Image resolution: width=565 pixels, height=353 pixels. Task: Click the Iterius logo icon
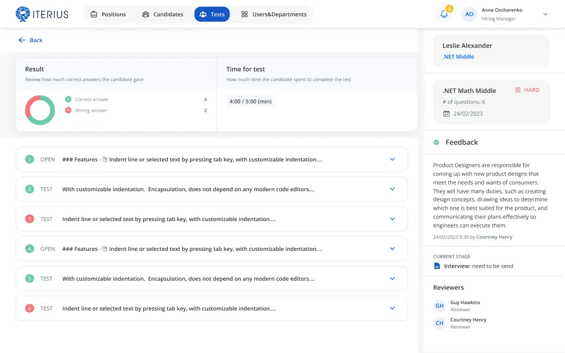(23, 14)
